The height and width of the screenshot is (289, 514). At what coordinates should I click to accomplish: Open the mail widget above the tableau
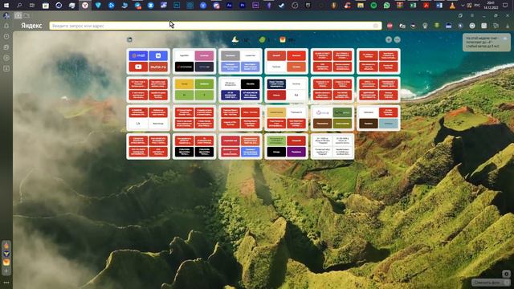pyautogui.click(x=288, y=39)
